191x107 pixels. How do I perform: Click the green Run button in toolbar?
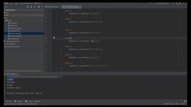[173, 3]
